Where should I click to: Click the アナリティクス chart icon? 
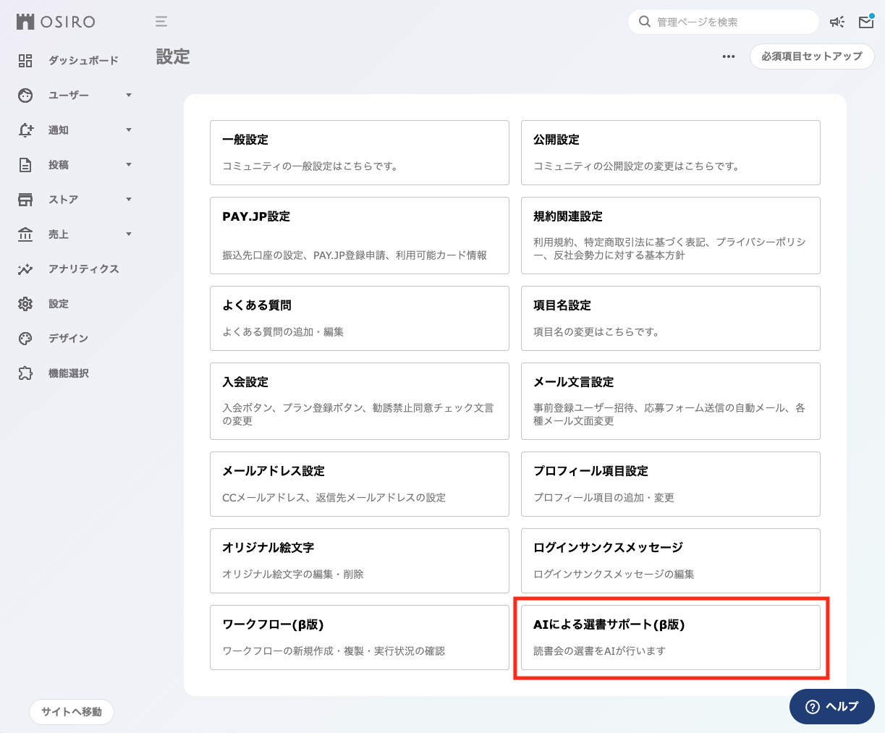click(x=25, y=269)
